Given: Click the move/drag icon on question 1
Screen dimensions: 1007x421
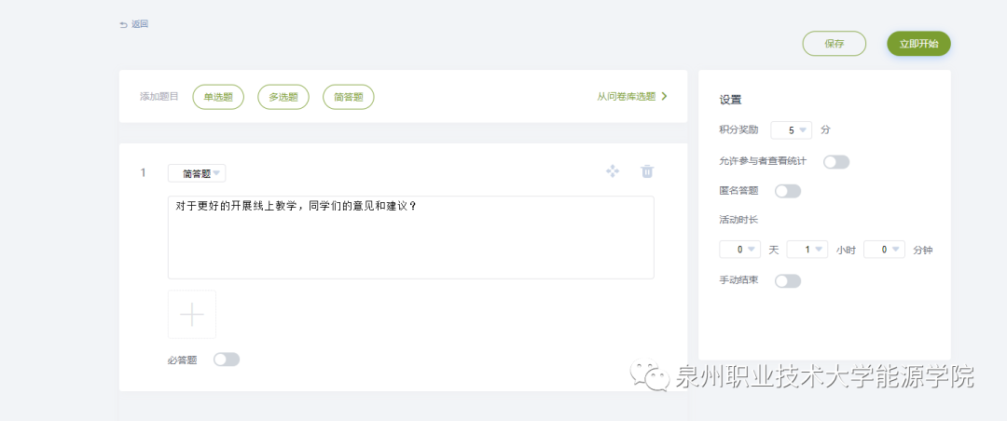Looking at the screenshot, I should (613, 171).
